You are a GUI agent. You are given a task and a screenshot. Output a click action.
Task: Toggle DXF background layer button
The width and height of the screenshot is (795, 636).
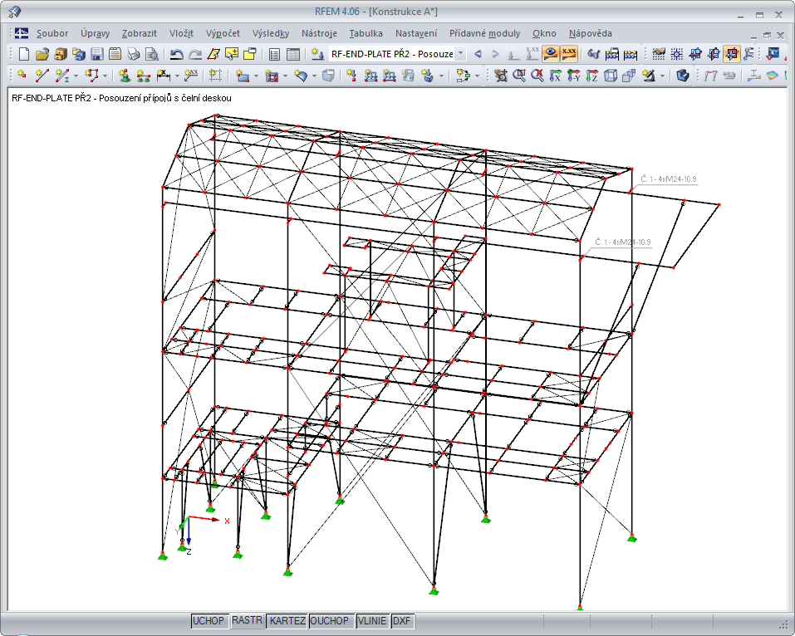[403, 621]
